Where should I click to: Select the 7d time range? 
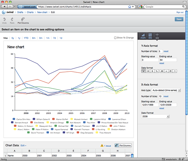[55, 38]
